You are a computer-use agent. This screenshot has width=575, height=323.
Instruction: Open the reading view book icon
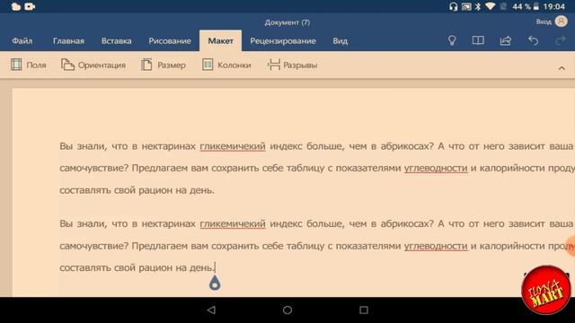[x=478, y=40]
